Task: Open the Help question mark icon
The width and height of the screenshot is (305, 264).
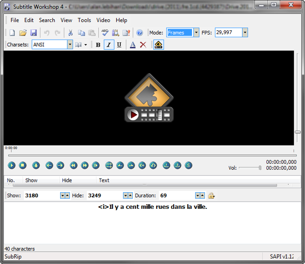Action: 139,33
